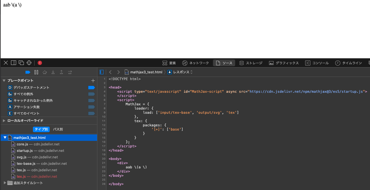Collapse the mathjax3_test.html tree triangle

[x=5, y=138]
